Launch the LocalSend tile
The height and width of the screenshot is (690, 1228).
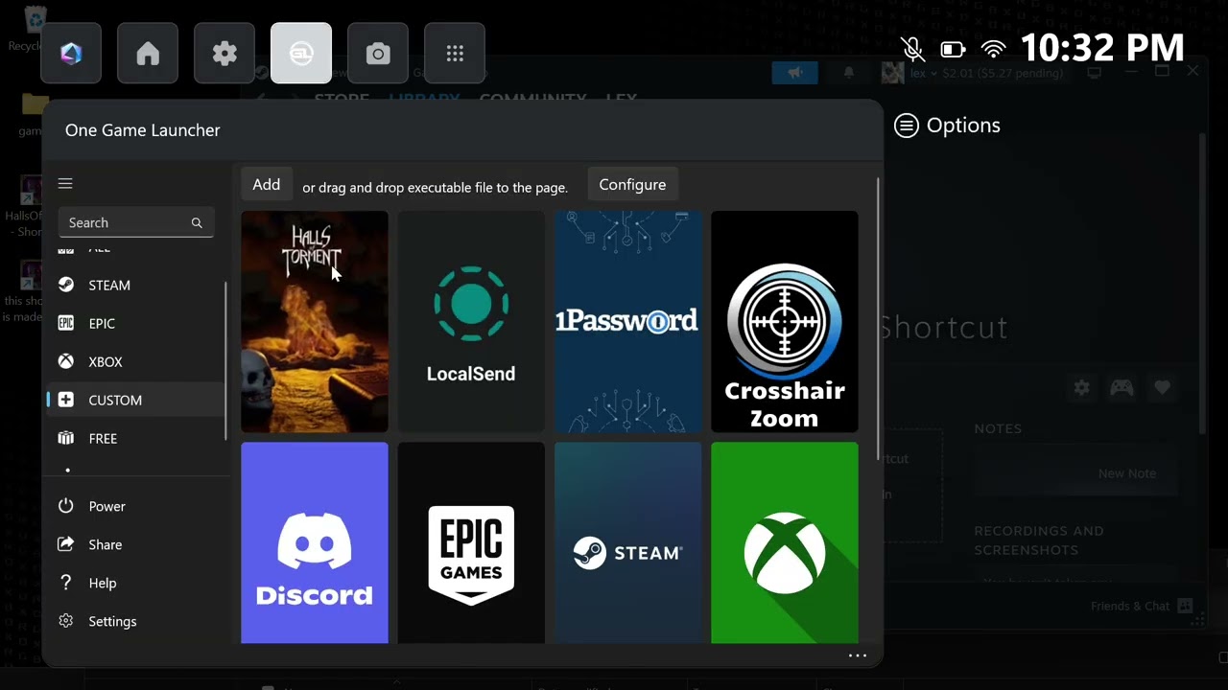[471, 322]
